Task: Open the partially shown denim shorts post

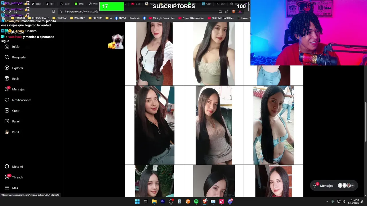Action: (274, 75)
